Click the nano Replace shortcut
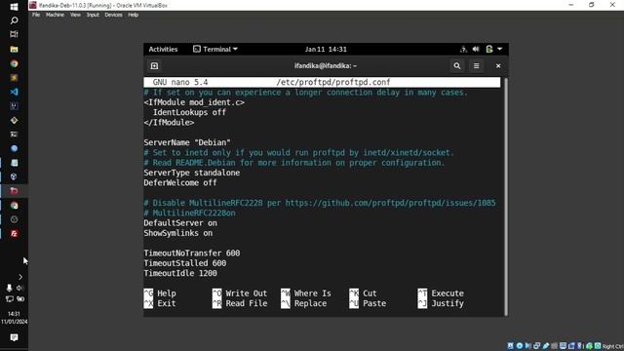The image size is (624, 351). 303,303
